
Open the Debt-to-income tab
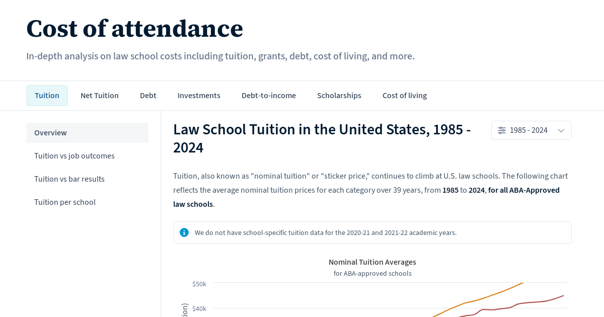pyautogui.click(x=269, y=96)
